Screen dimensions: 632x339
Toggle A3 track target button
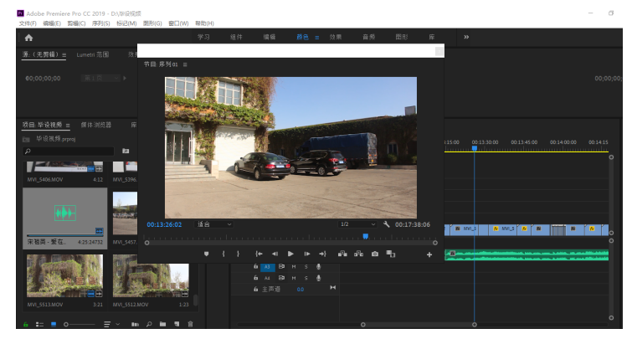click(x=267, y=267)
